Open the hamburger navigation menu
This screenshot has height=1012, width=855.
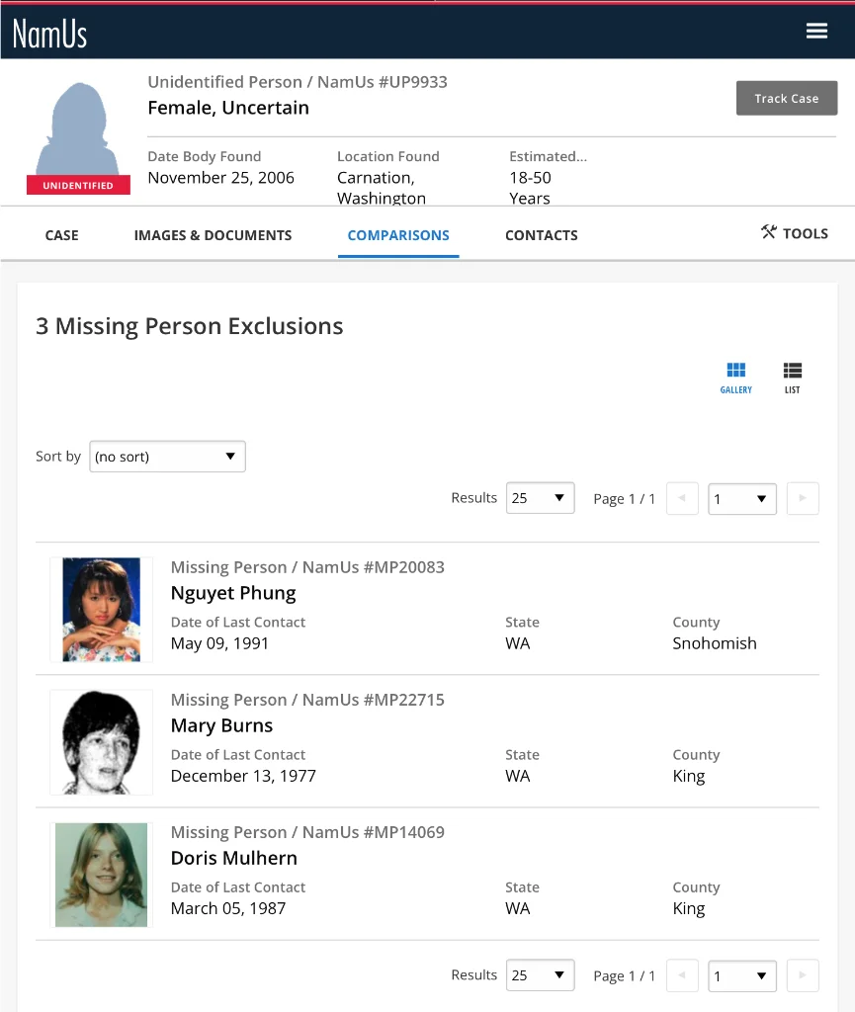point(816,31)
